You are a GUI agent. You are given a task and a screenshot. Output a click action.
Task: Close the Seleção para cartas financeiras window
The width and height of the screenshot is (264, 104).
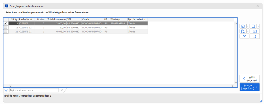click(x=258, y=6)
